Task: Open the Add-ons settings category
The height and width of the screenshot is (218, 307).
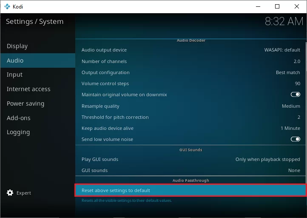Action: (38, 118)
